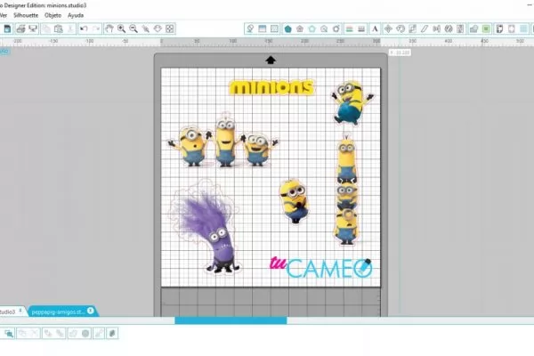The image size is (534, 356).
Task: Select the single minion holding its hands
Action: click(295, 201)
